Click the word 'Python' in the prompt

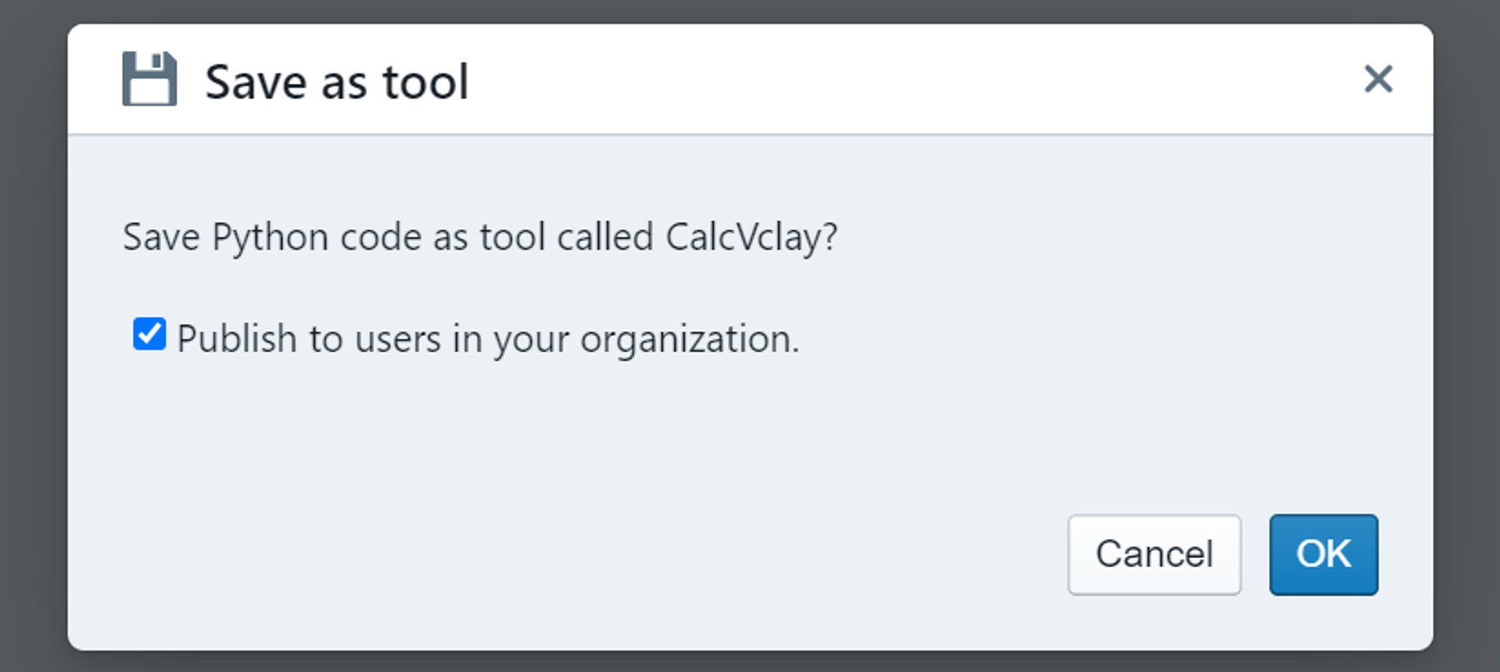click(270, 237)
